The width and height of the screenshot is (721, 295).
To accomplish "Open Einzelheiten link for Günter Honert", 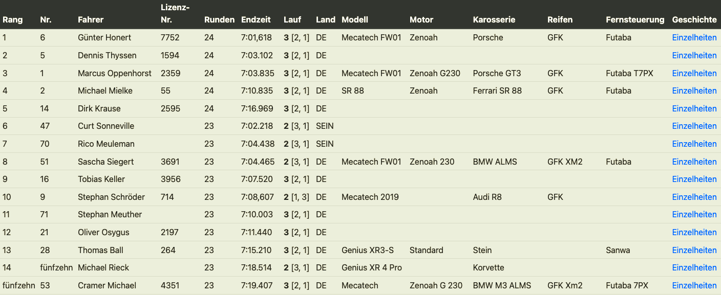I will point(694,37).
